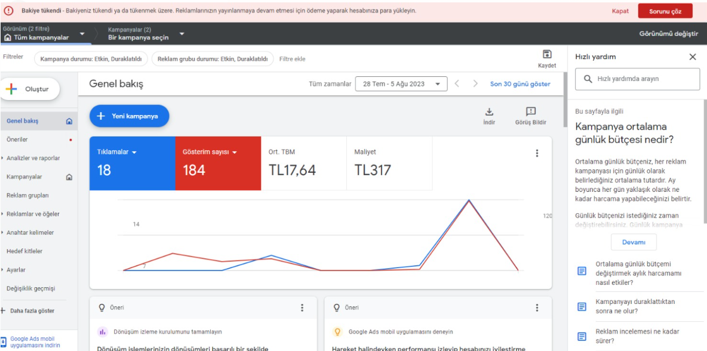This screenshot has width=707, height=351.
Task: Select Anahtar kelimeler menu item
Action: coord(30,232)
